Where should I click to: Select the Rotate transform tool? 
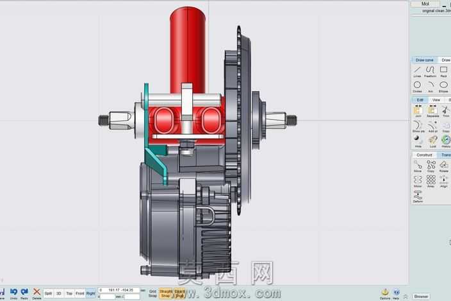pos(444,166)
